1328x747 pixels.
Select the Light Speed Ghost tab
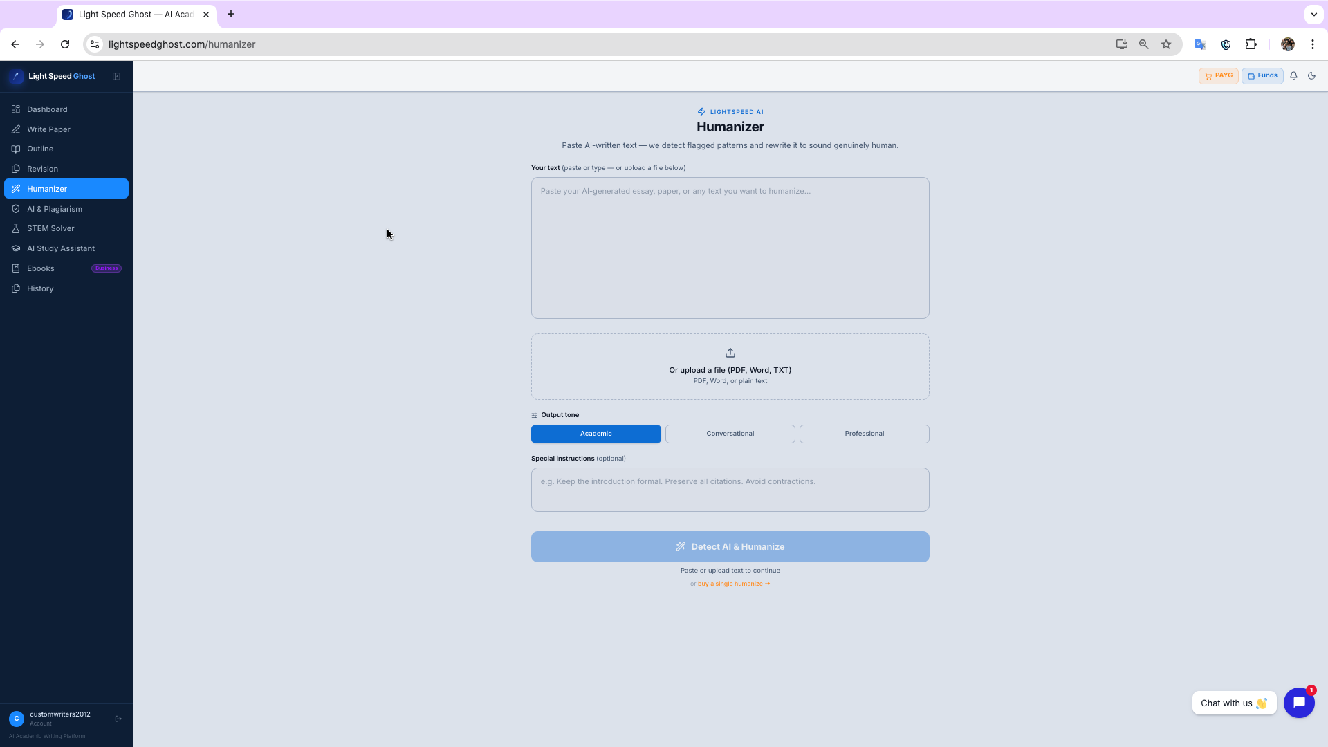[x=137, y=14]
